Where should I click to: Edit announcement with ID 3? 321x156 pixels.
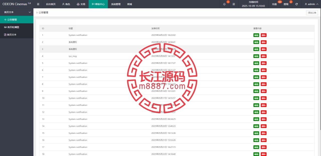coord(256,49)
